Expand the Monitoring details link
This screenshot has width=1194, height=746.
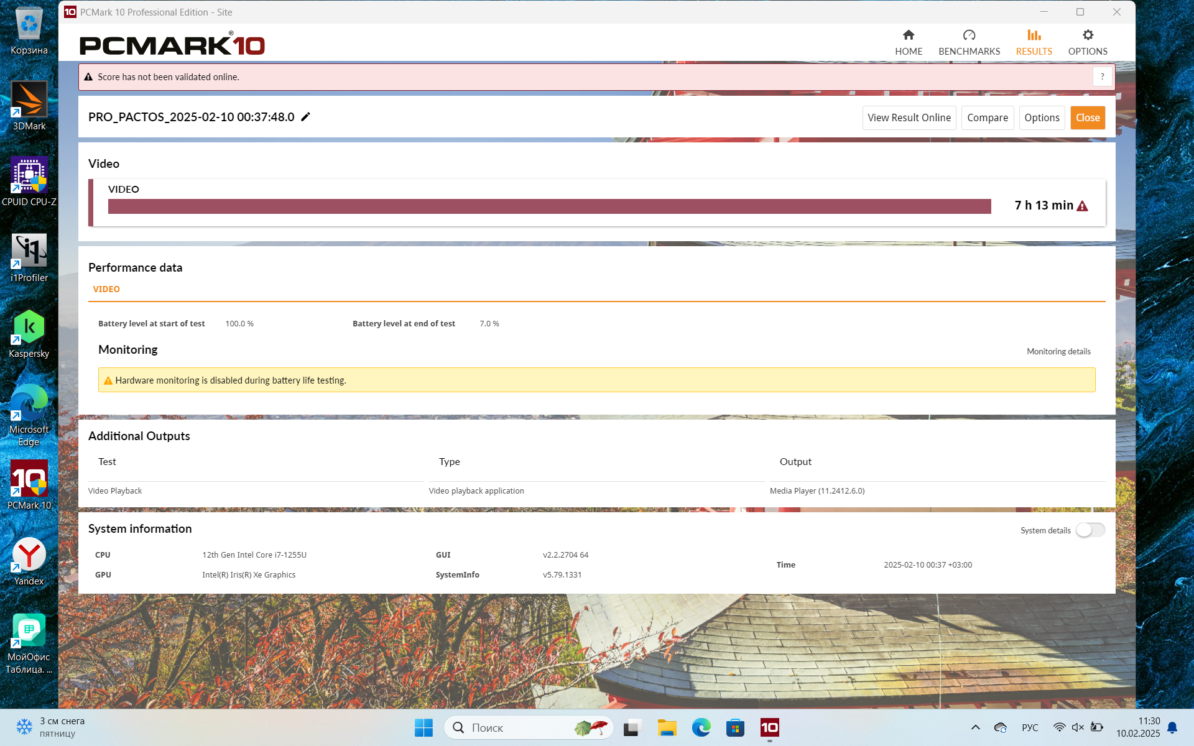pos(1058,351)
